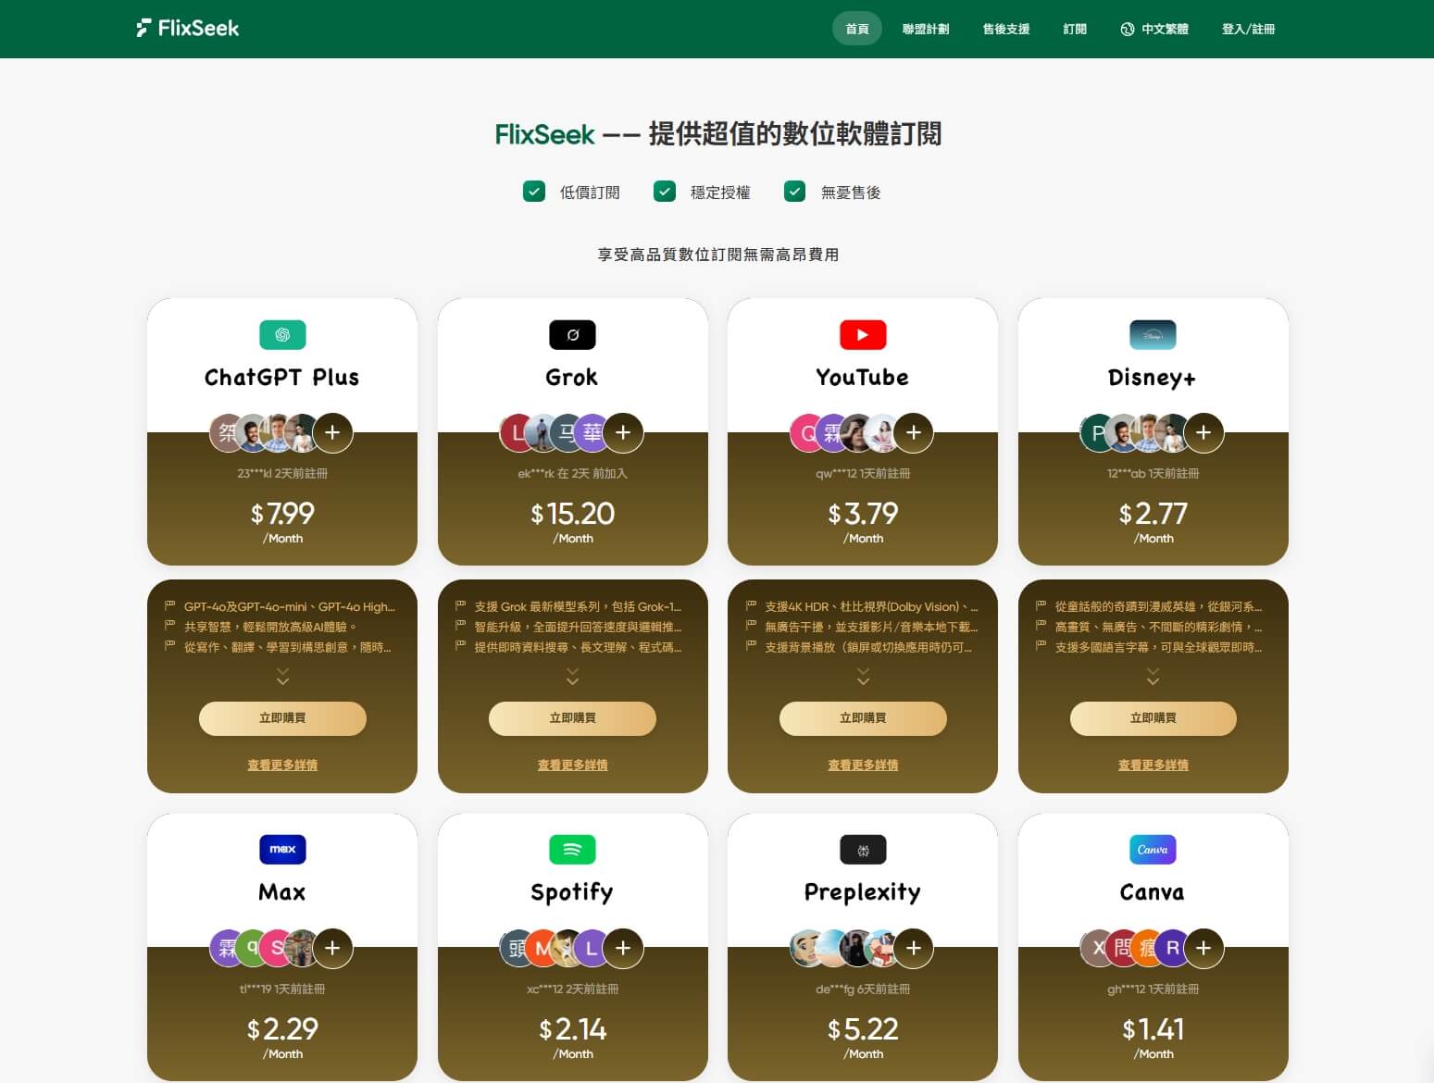Click the Preplexity card title
This screenshot has height=1083, width=1434.
click(x=863, y=892)
